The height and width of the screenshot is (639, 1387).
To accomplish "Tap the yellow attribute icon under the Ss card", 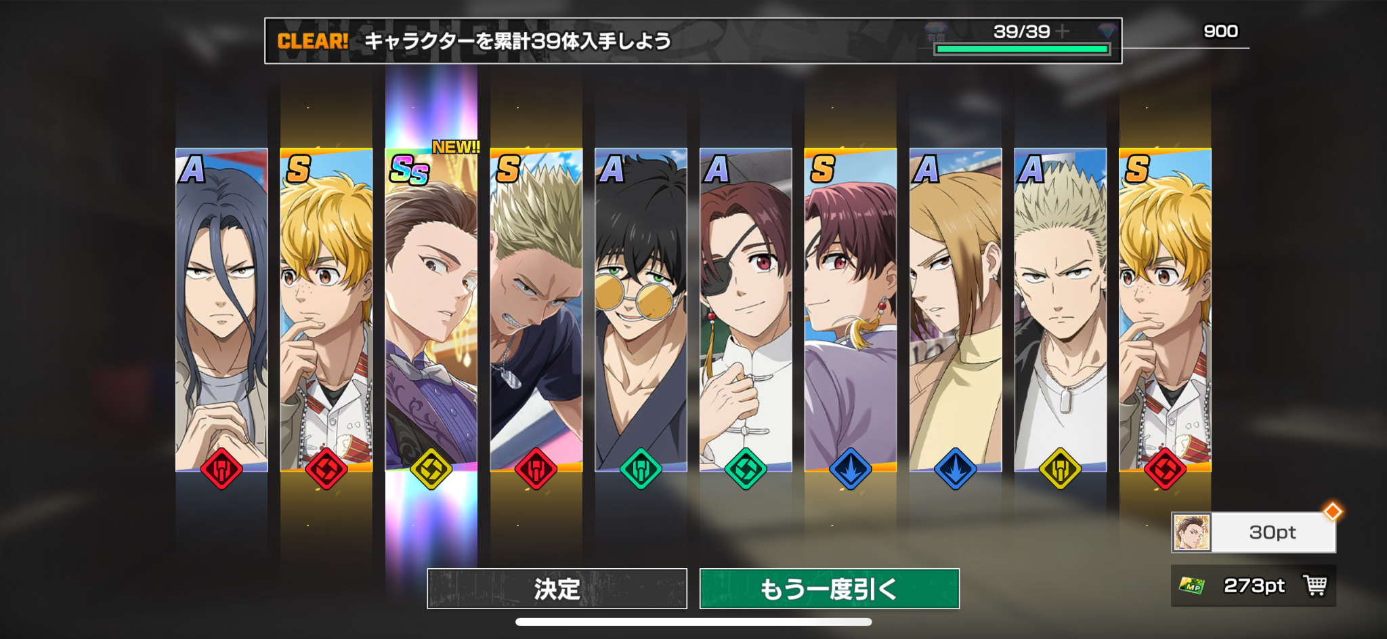I will [x=431, y=469].
